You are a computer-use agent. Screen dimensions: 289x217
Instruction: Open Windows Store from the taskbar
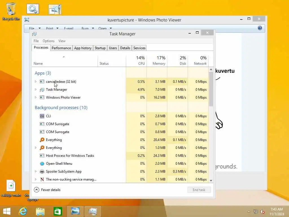click(x=58, y=211)
